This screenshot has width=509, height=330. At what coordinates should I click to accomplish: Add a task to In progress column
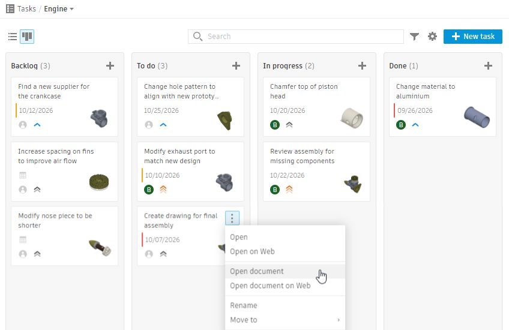[x=362, y=66]
